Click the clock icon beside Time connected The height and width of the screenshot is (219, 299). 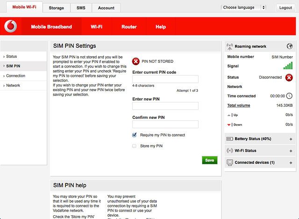289,95
